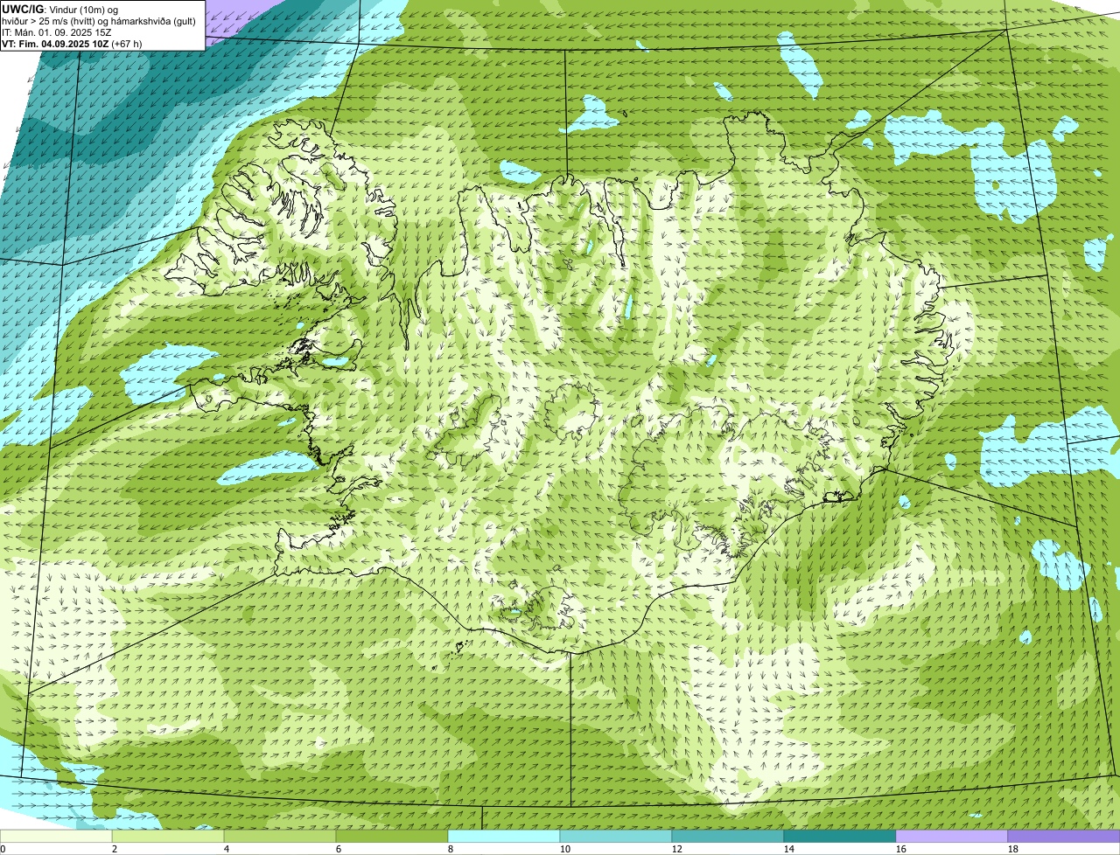Viewport: 1120px width, 855px height.
Task: Click the legend scale label "8"
Action: coord(451,849)
